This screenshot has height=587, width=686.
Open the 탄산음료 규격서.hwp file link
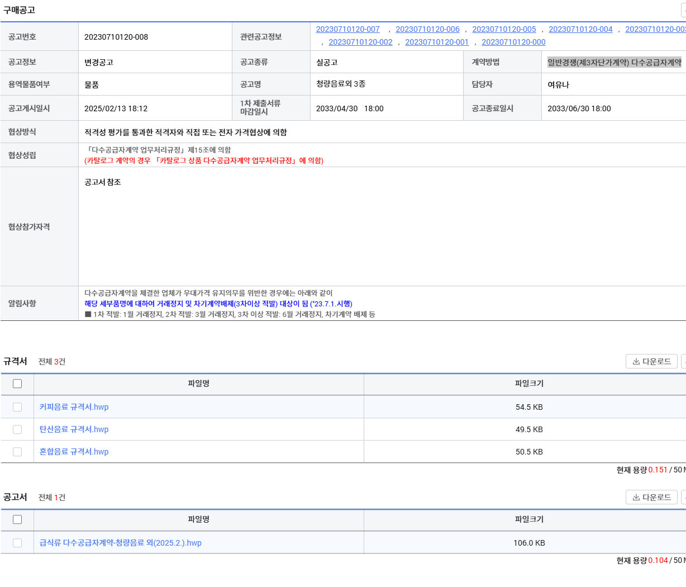74,429
